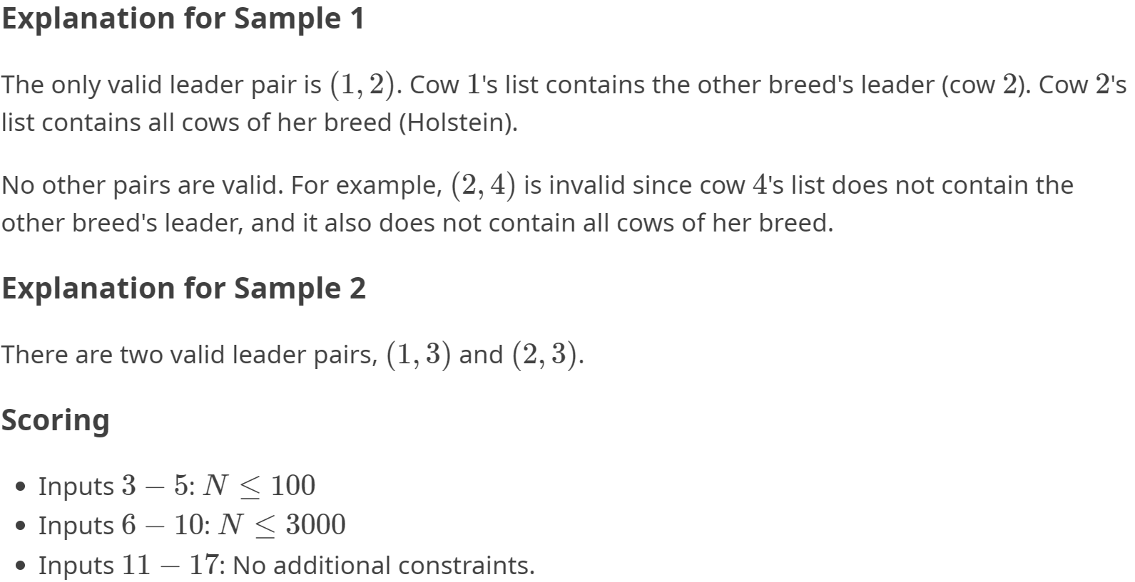The image size is (1135, 582).
Task: Click "The only valid leader pair is" text
Action: pyautogui.click(x=161, y=85)
